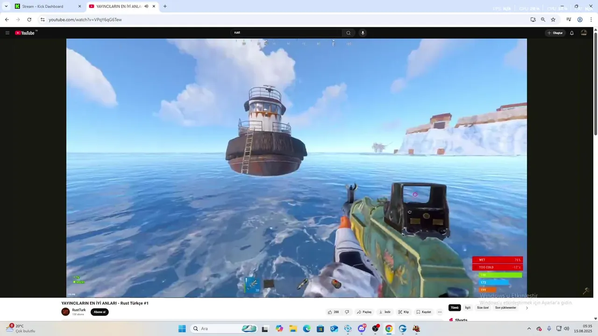
Task: Install app icon in the address bar
Action: tap(533, 20)
